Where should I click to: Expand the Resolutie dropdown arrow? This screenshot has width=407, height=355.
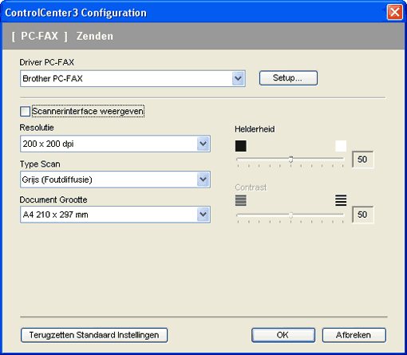203,144
